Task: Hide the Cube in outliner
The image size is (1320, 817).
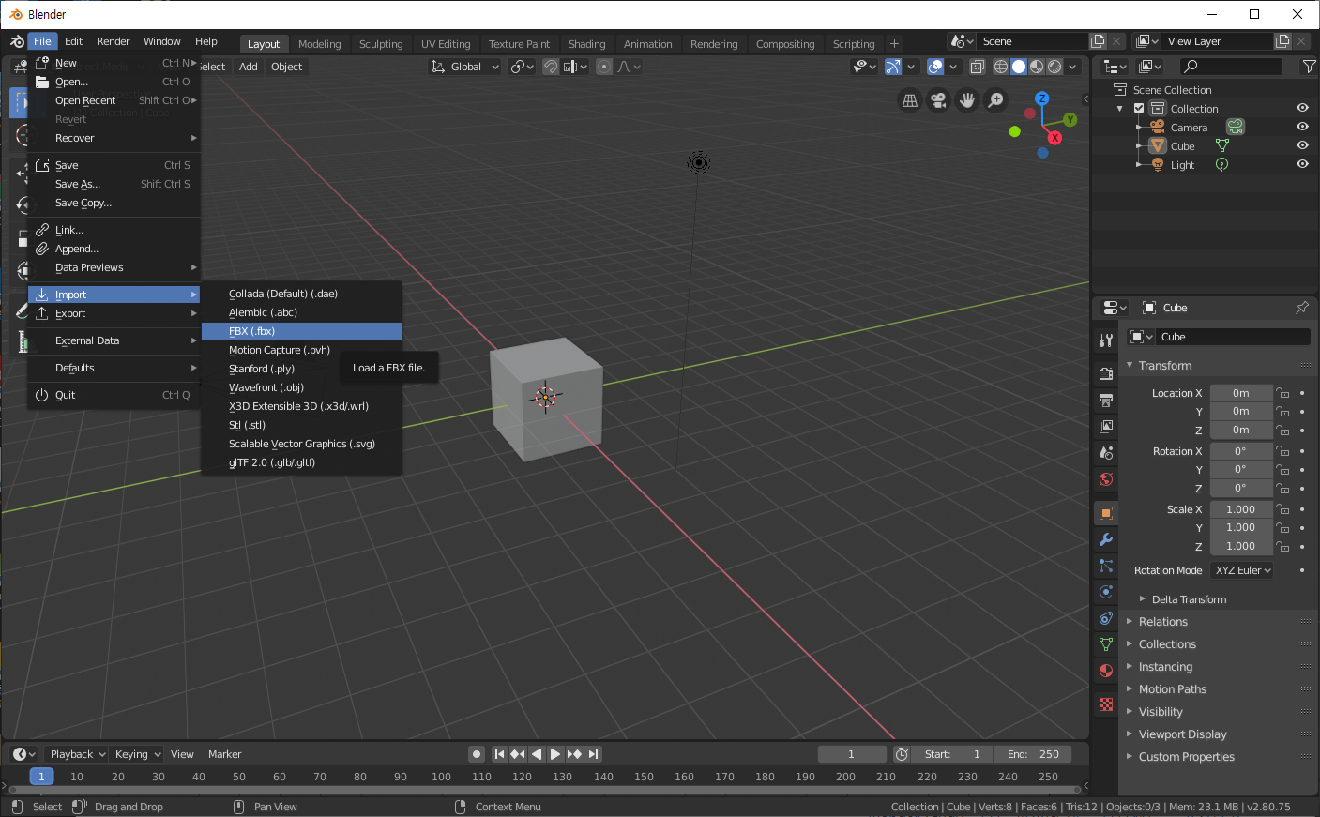Action: point(1302,145)
